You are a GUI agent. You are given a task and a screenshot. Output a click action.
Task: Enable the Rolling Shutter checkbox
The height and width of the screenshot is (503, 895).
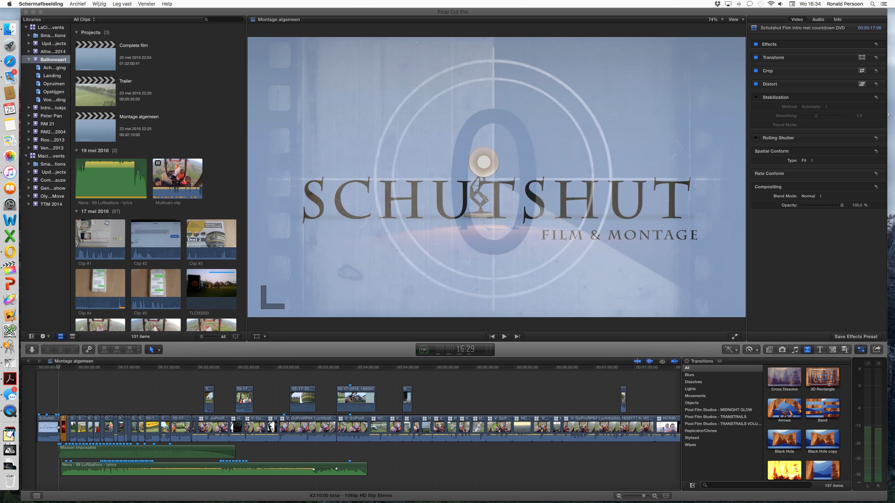(x=756, y=138)
